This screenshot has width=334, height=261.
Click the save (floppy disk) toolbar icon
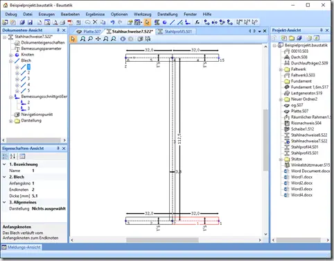30,22
